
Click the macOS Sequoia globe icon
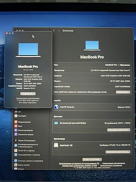click(56, 107)
